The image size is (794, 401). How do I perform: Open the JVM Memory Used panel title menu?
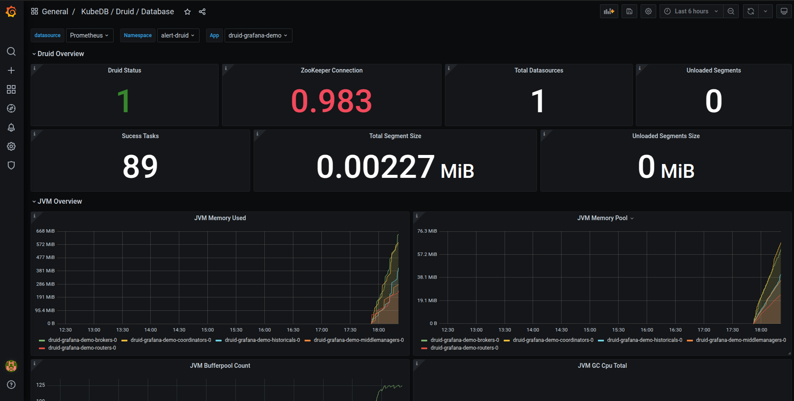coord(220,218)
